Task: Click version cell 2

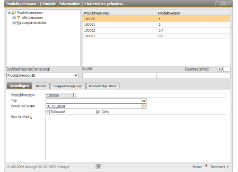Action: point(194,25)
